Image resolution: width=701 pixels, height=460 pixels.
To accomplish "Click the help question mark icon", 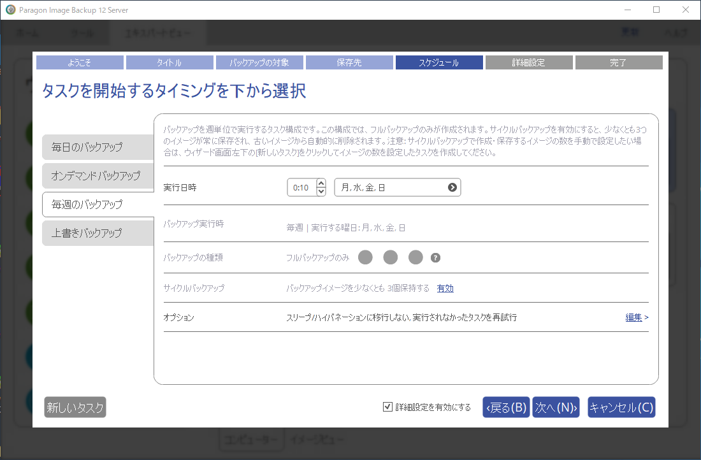I will click(x=436, y=258).
